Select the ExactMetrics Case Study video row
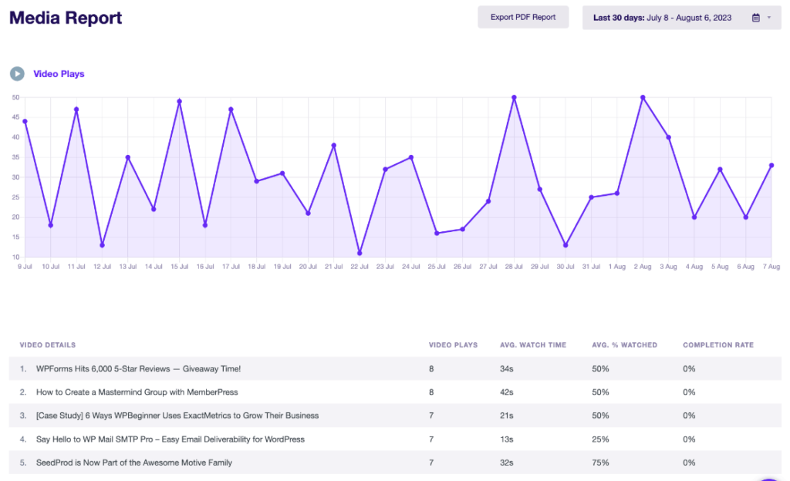 click(177, 415)
